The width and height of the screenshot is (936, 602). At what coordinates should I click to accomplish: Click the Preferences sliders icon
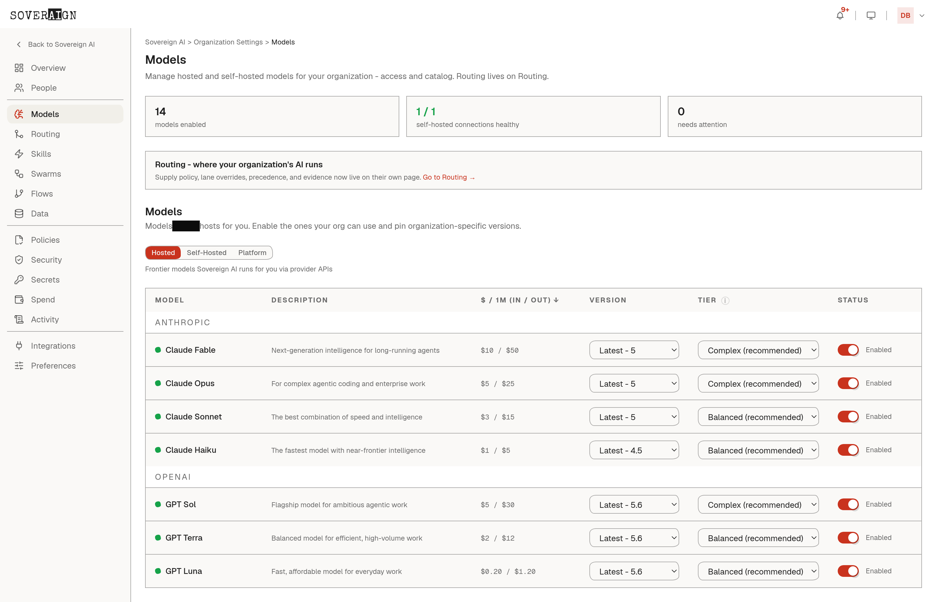click(x=19, y=366)
